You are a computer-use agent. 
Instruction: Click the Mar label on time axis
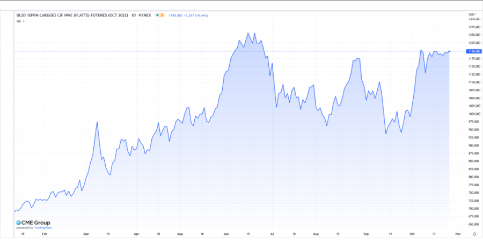(86, 234)
